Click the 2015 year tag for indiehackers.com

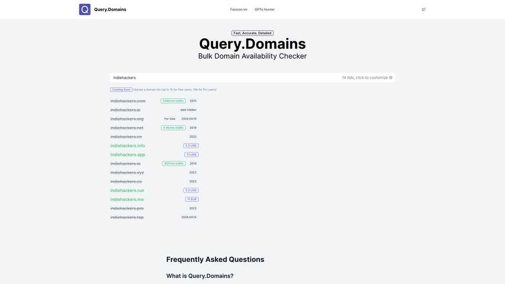[193, 101]
